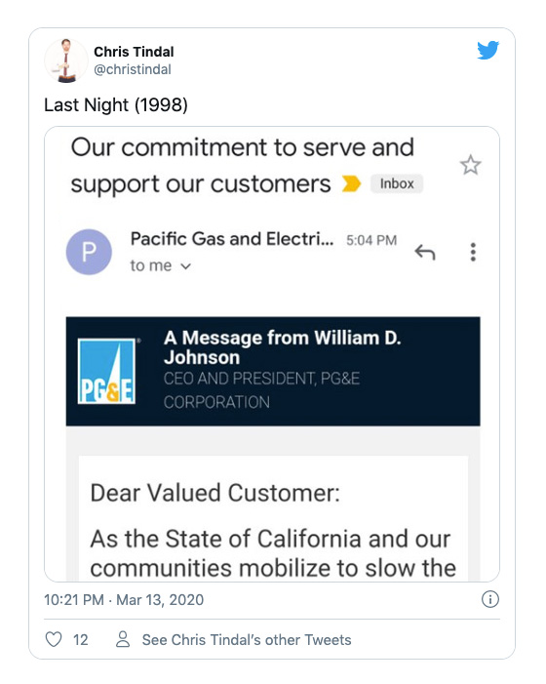Open tweet info circle icon

point(490,599)
